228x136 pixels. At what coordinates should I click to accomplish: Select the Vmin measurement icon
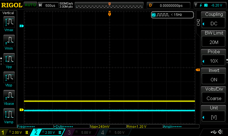coord(9,41)
